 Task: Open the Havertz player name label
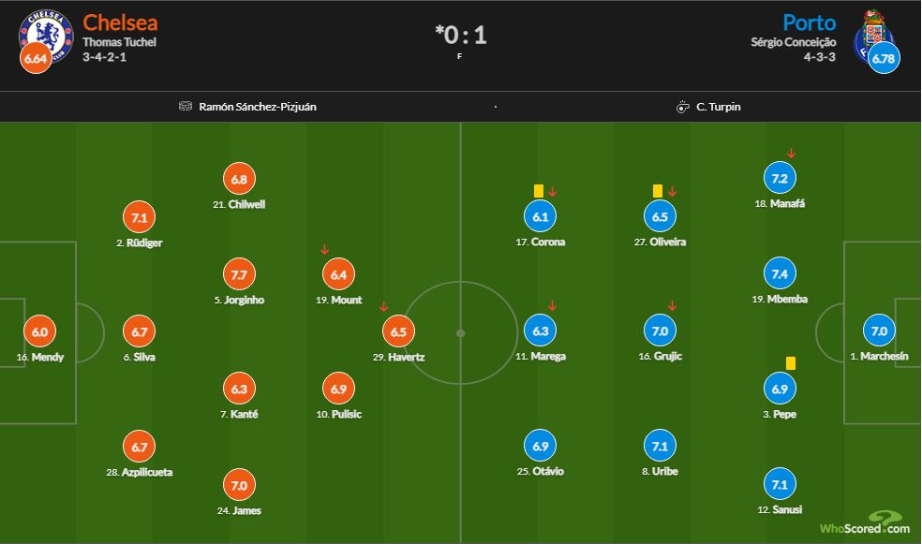click(398, 357)
